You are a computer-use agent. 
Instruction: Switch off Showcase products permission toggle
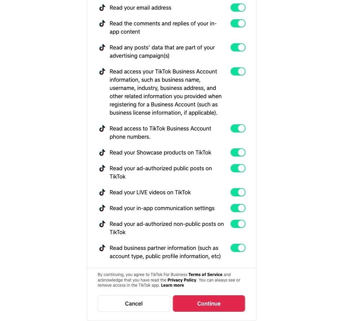(x=238, y=152)
